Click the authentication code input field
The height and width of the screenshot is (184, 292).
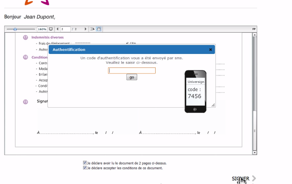pyautogui.click(x=132, y=70)
